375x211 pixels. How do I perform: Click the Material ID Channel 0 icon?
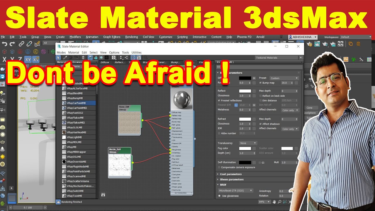point(114,57)
